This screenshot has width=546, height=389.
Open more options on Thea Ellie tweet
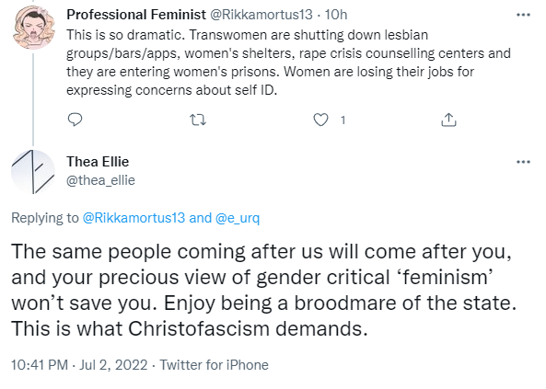point(523,162)
